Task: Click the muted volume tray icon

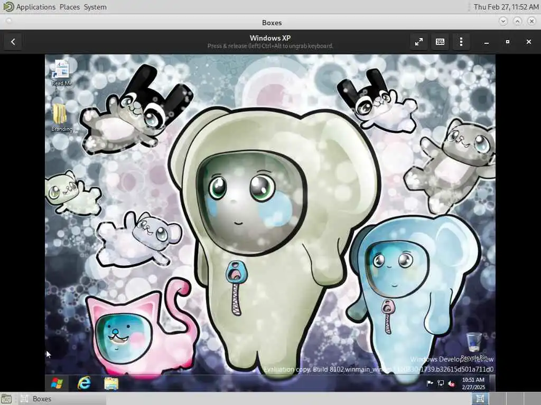Action: 451,383
